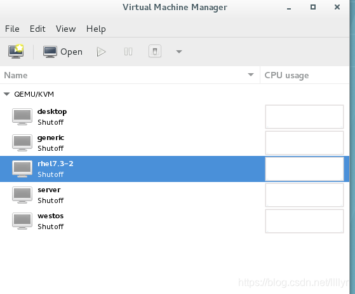The image size is (355, 294).
Task: Select the generic virtual machine
Action: pos(175,143)
